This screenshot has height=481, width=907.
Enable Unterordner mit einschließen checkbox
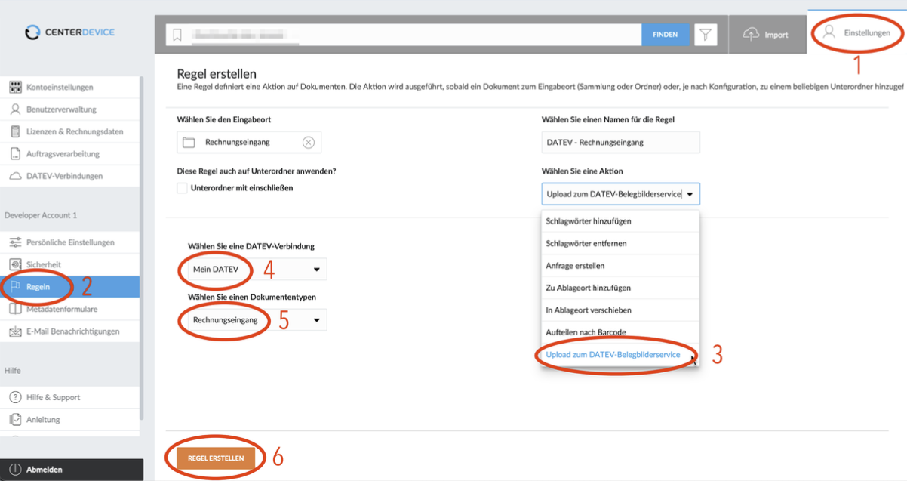coord(182,188)
